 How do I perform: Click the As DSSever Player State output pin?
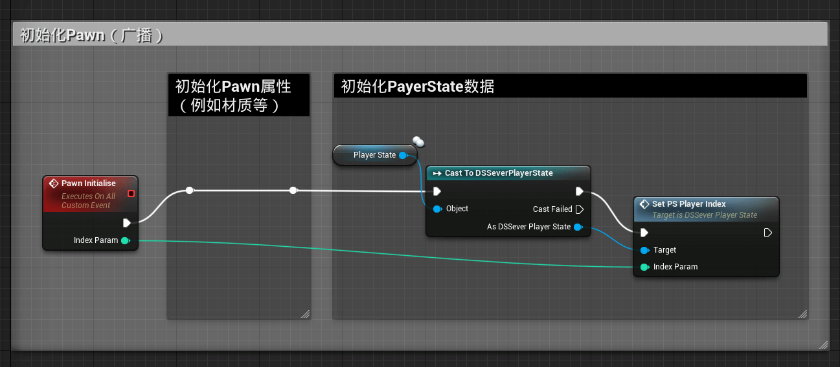(578, 227)
